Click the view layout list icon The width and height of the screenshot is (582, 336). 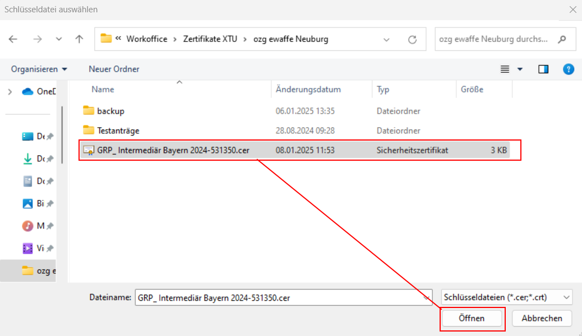(505, 69)
